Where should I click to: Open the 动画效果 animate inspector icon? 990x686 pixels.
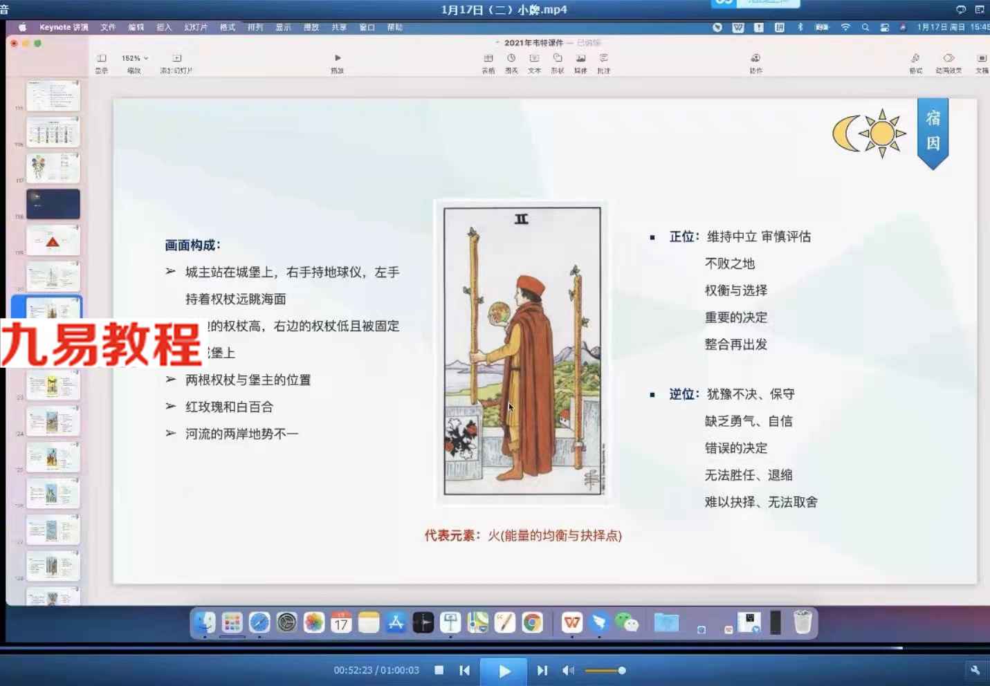[949, 62]
